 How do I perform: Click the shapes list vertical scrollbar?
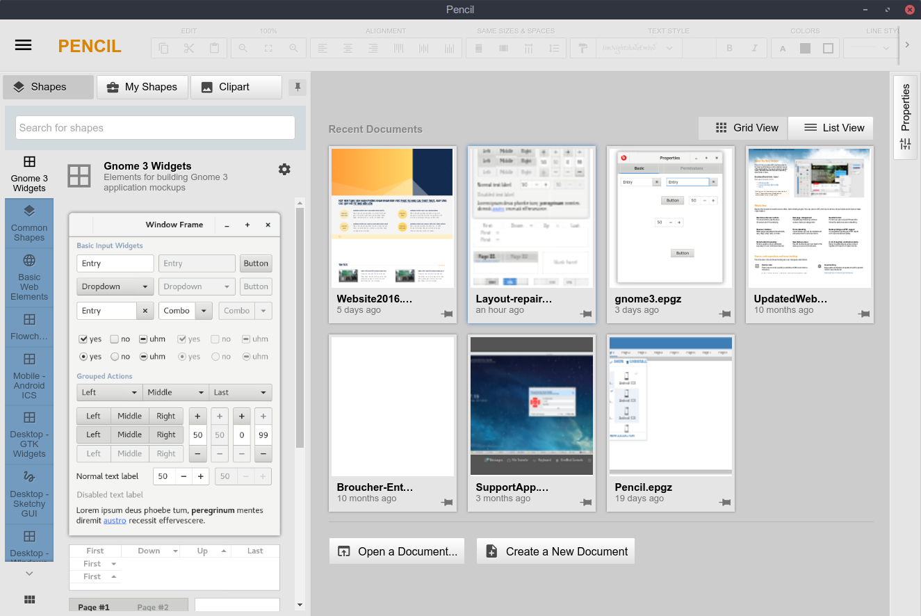point(300,327)
